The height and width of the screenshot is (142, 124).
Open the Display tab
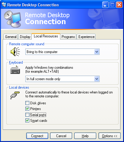pos(25,37)
